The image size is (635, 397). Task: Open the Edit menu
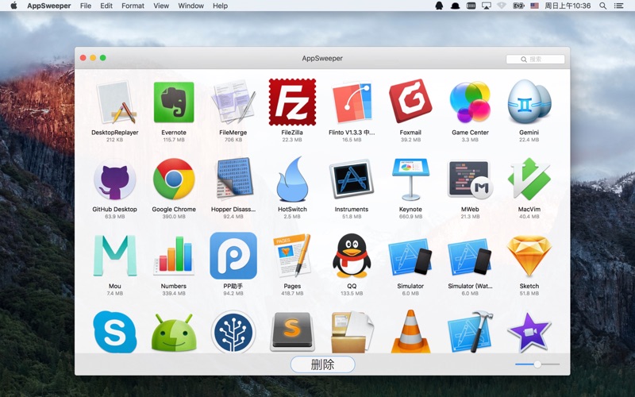point(106,6)
